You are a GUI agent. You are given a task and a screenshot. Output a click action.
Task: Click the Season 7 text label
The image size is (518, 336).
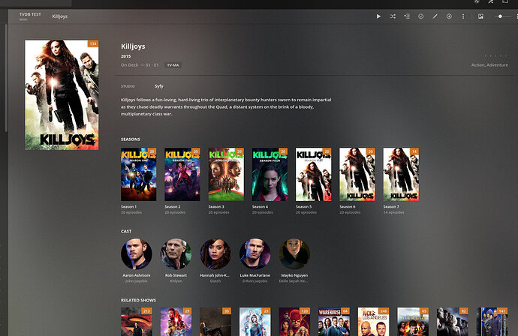coord(391,206)
